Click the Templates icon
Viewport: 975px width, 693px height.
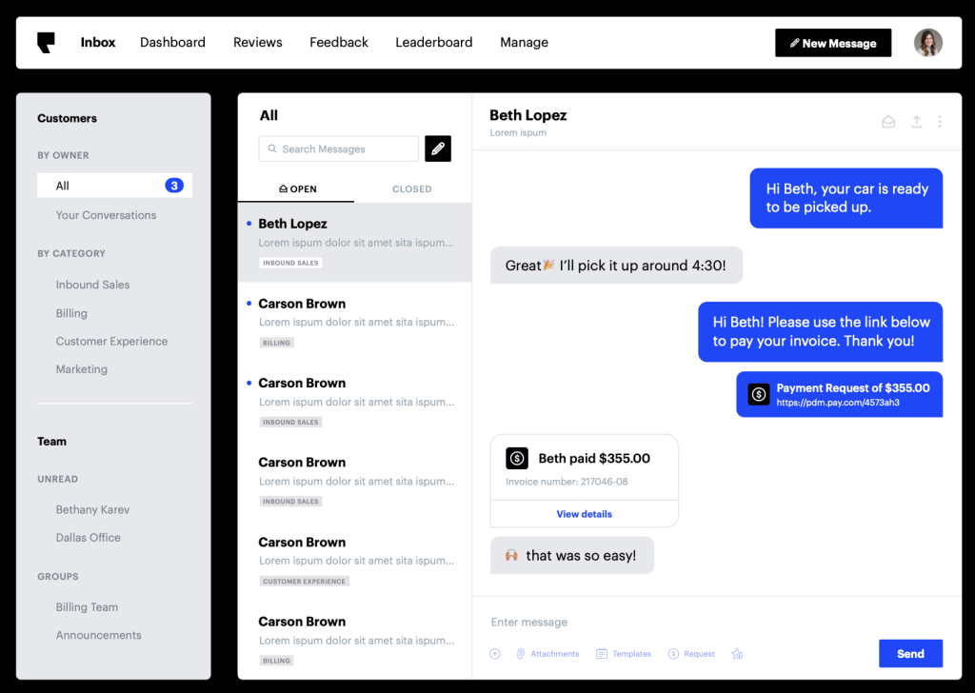[602, 654]
